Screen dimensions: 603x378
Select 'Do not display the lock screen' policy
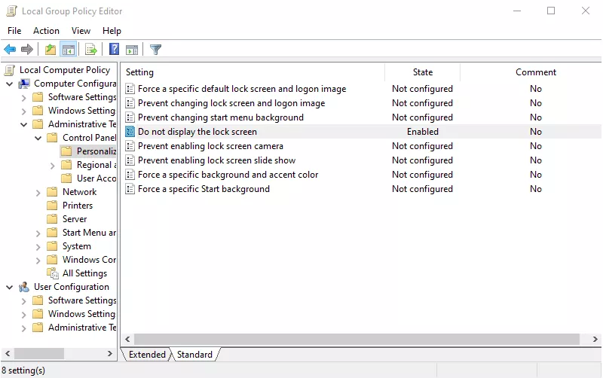pyautogui.click(x=197, y=131)
